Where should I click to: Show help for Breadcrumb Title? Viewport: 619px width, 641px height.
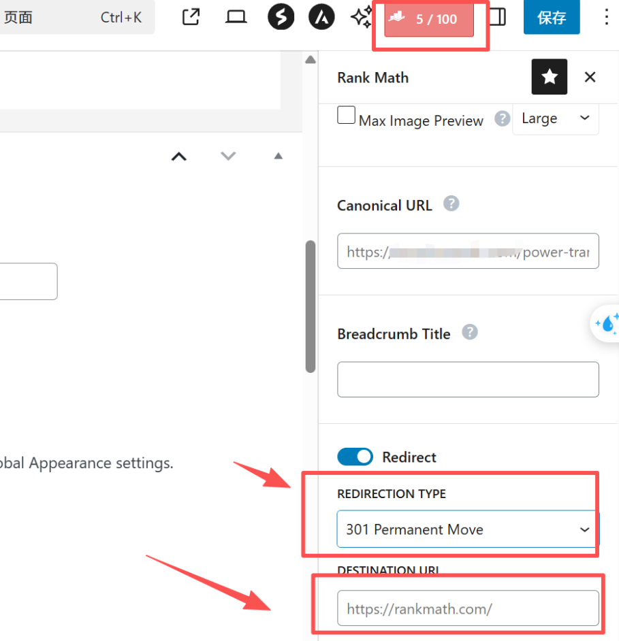pos(470,332)
